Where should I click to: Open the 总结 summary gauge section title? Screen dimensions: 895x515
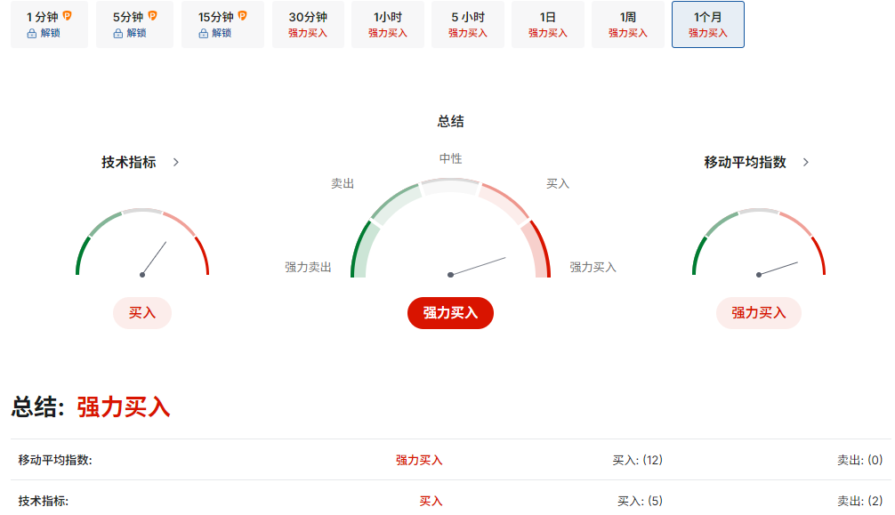coord(450,120)
